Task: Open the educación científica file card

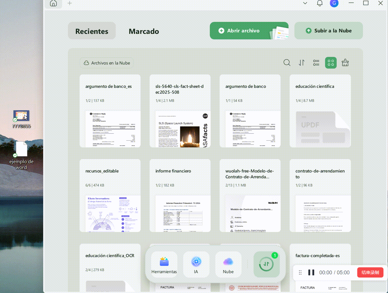Action: click(320, 111)
